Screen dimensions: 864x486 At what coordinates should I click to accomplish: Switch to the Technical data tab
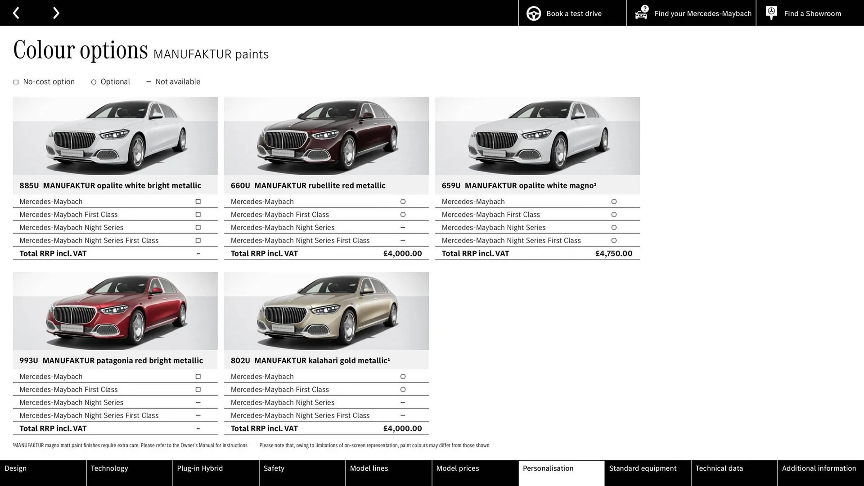pos(719,468)
